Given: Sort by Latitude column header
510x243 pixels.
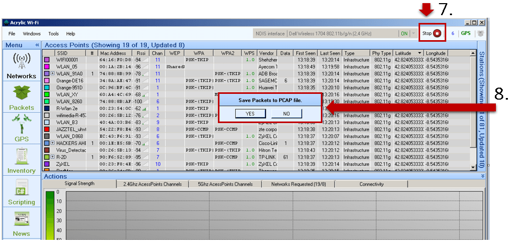Looking at the screenshot, I should [x=408, y=53].
